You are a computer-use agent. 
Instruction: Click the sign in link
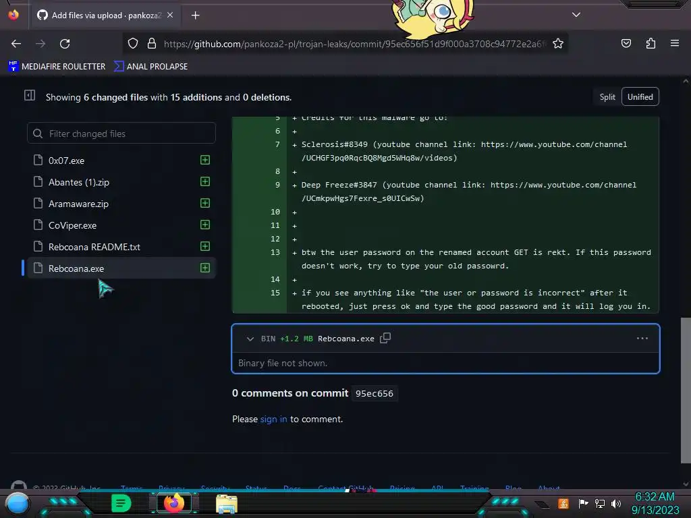pos(273,419)
